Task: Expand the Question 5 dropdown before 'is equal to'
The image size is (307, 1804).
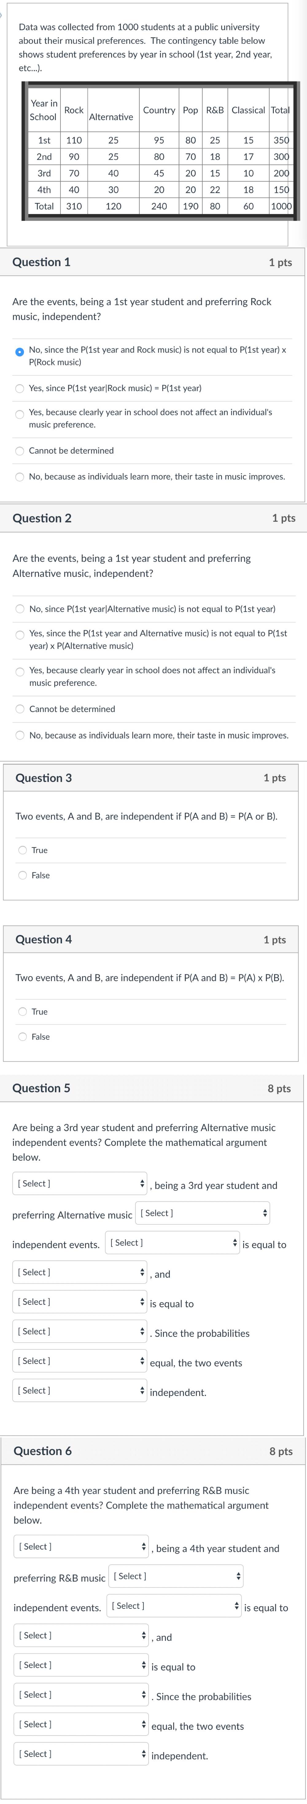Action: point(172,1242)
